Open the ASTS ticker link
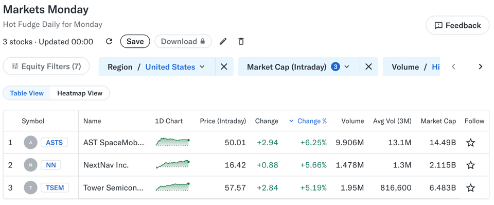This screenshot has width=494, height=205. [54, 143]
